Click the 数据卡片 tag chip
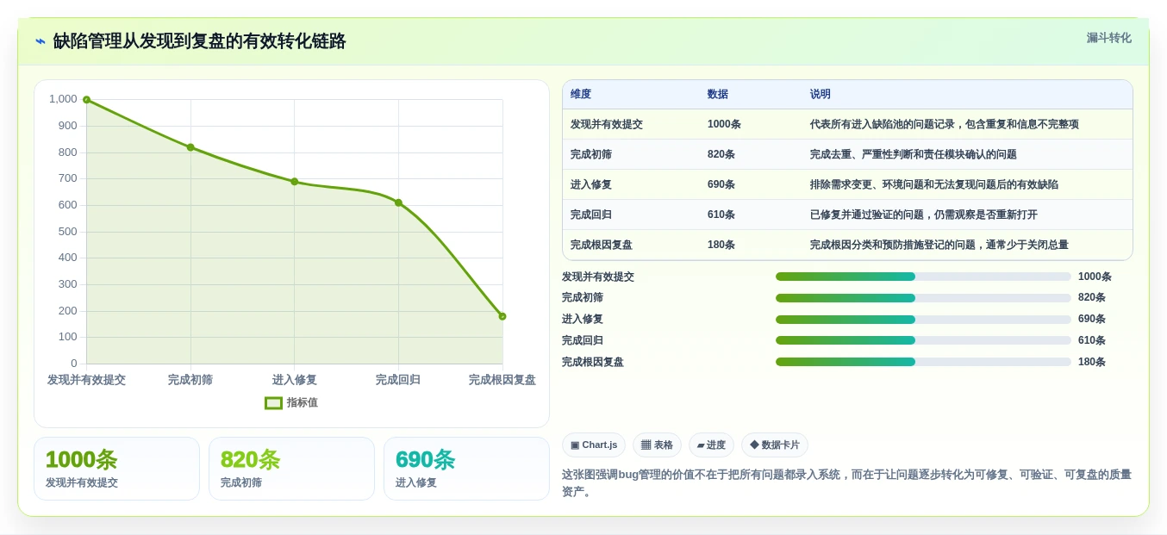The image size is (1167, 535). (x=775, y=445)
